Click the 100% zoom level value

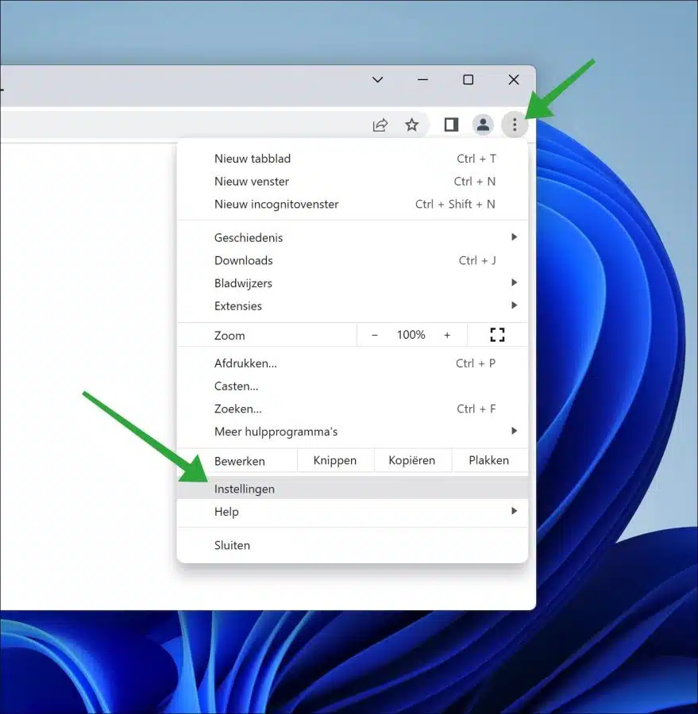411,335
